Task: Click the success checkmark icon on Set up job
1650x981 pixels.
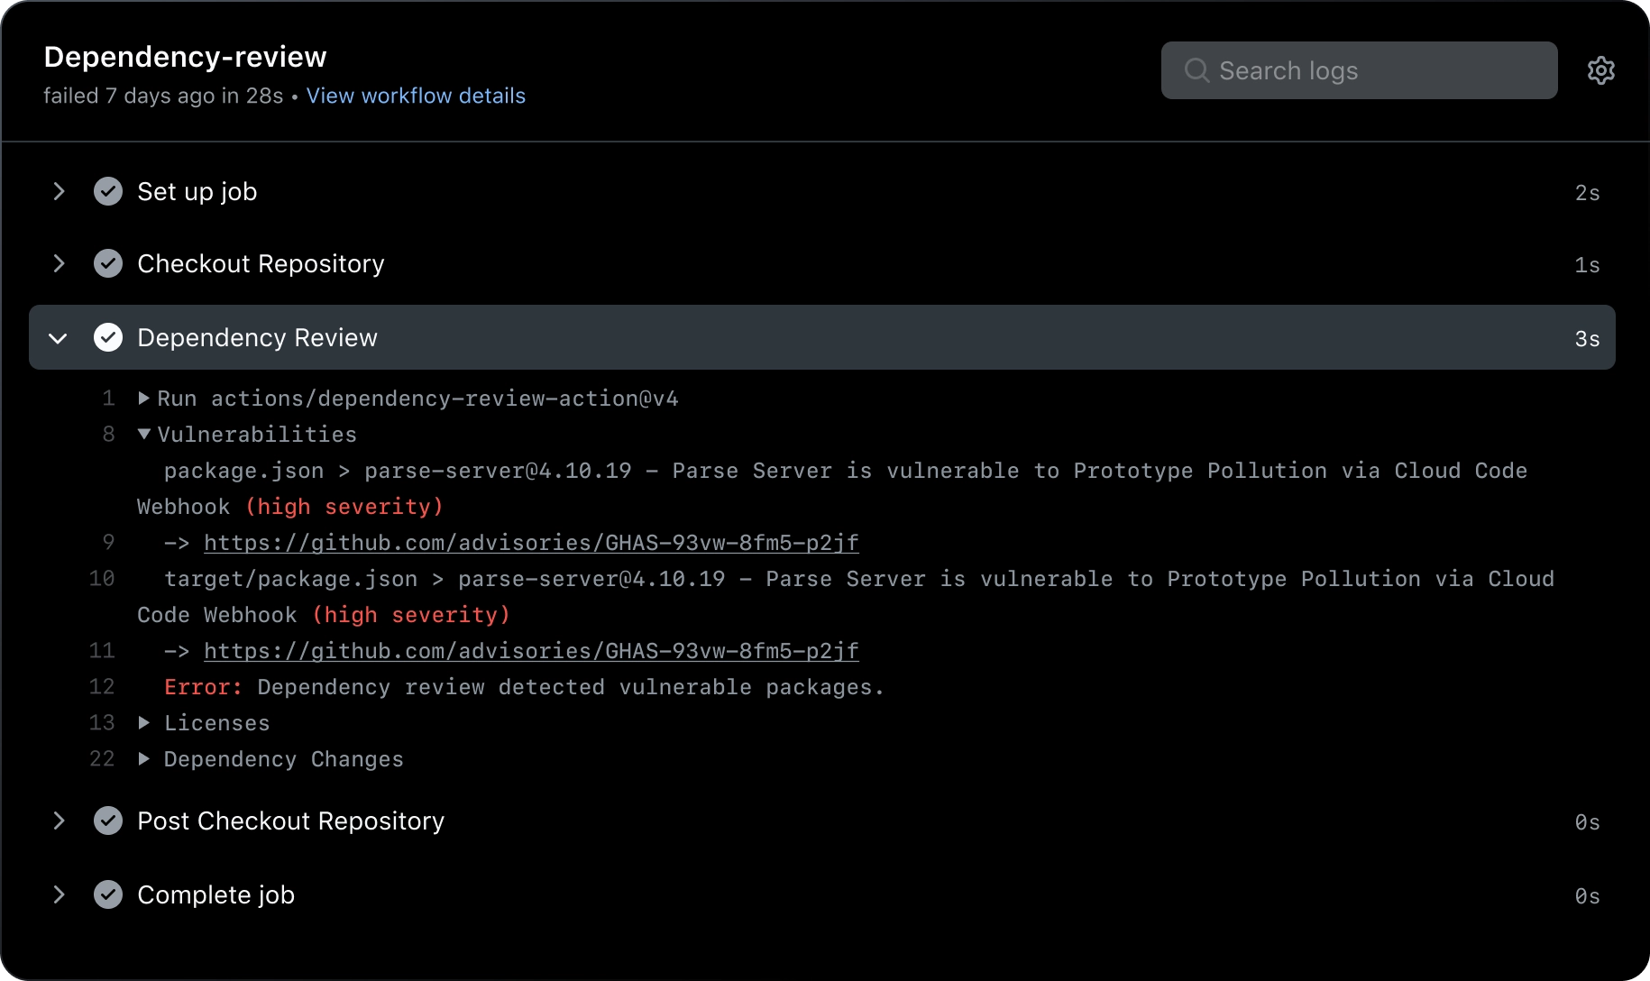Action: click(x=108, y=191)
